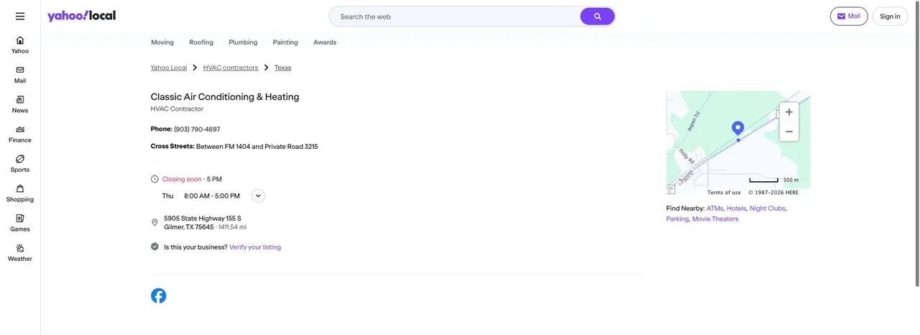Click the purple search magnifier button

pyautogui.click(x=597, y=17)
